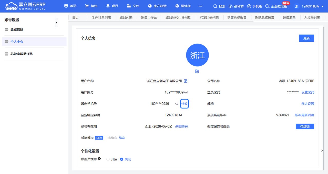
Task: Switch to the 采购总览报告 tab
Action: [x=264, y=18]
